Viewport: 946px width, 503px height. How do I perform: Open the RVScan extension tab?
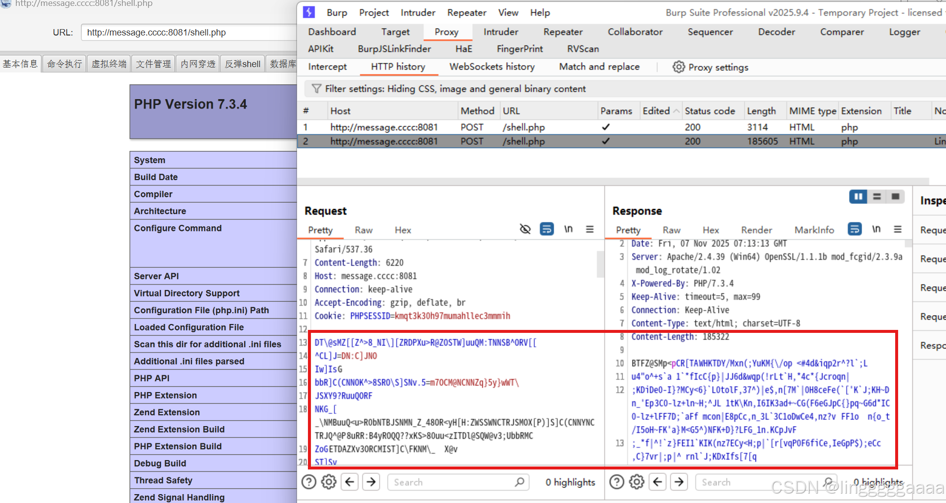coord(583,49)
